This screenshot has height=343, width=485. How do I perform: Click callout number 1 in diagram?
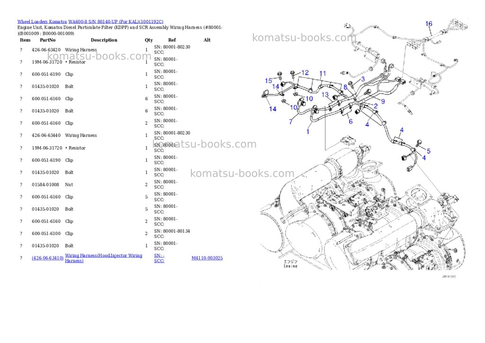coord(308,132)
